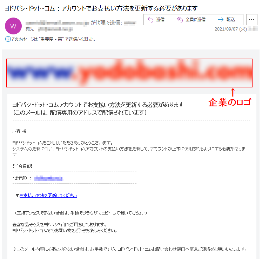Click the forward arrow icon
The image size is (262, 271).
pos(221,20)
